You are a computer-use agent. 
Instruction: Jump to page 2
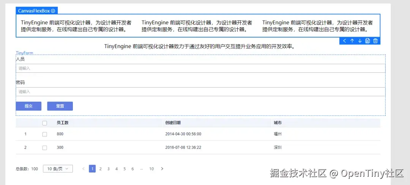[100, 169]
